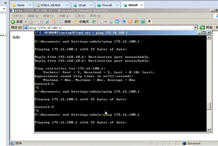Refresh the page with green arrows icon
The width and height of the screenshot is (218, 146).
(47, 22)
